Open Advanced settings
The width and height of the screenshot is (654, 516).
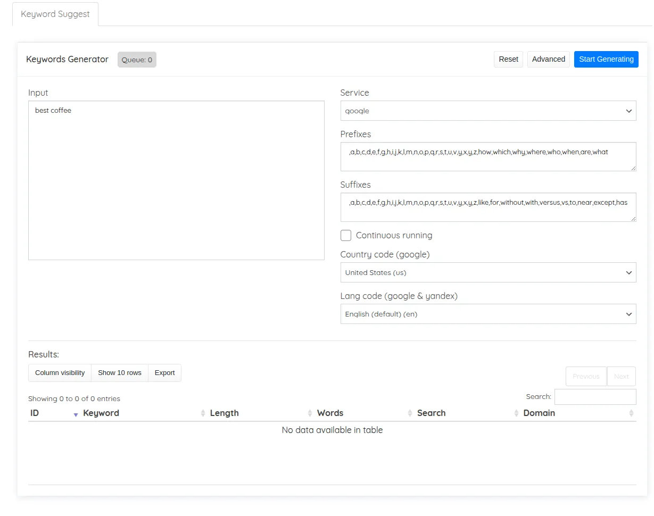click(548, 59)
